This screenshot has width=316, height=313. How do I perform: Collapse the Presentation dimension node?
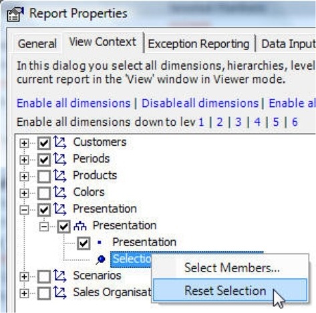[24, 210]
